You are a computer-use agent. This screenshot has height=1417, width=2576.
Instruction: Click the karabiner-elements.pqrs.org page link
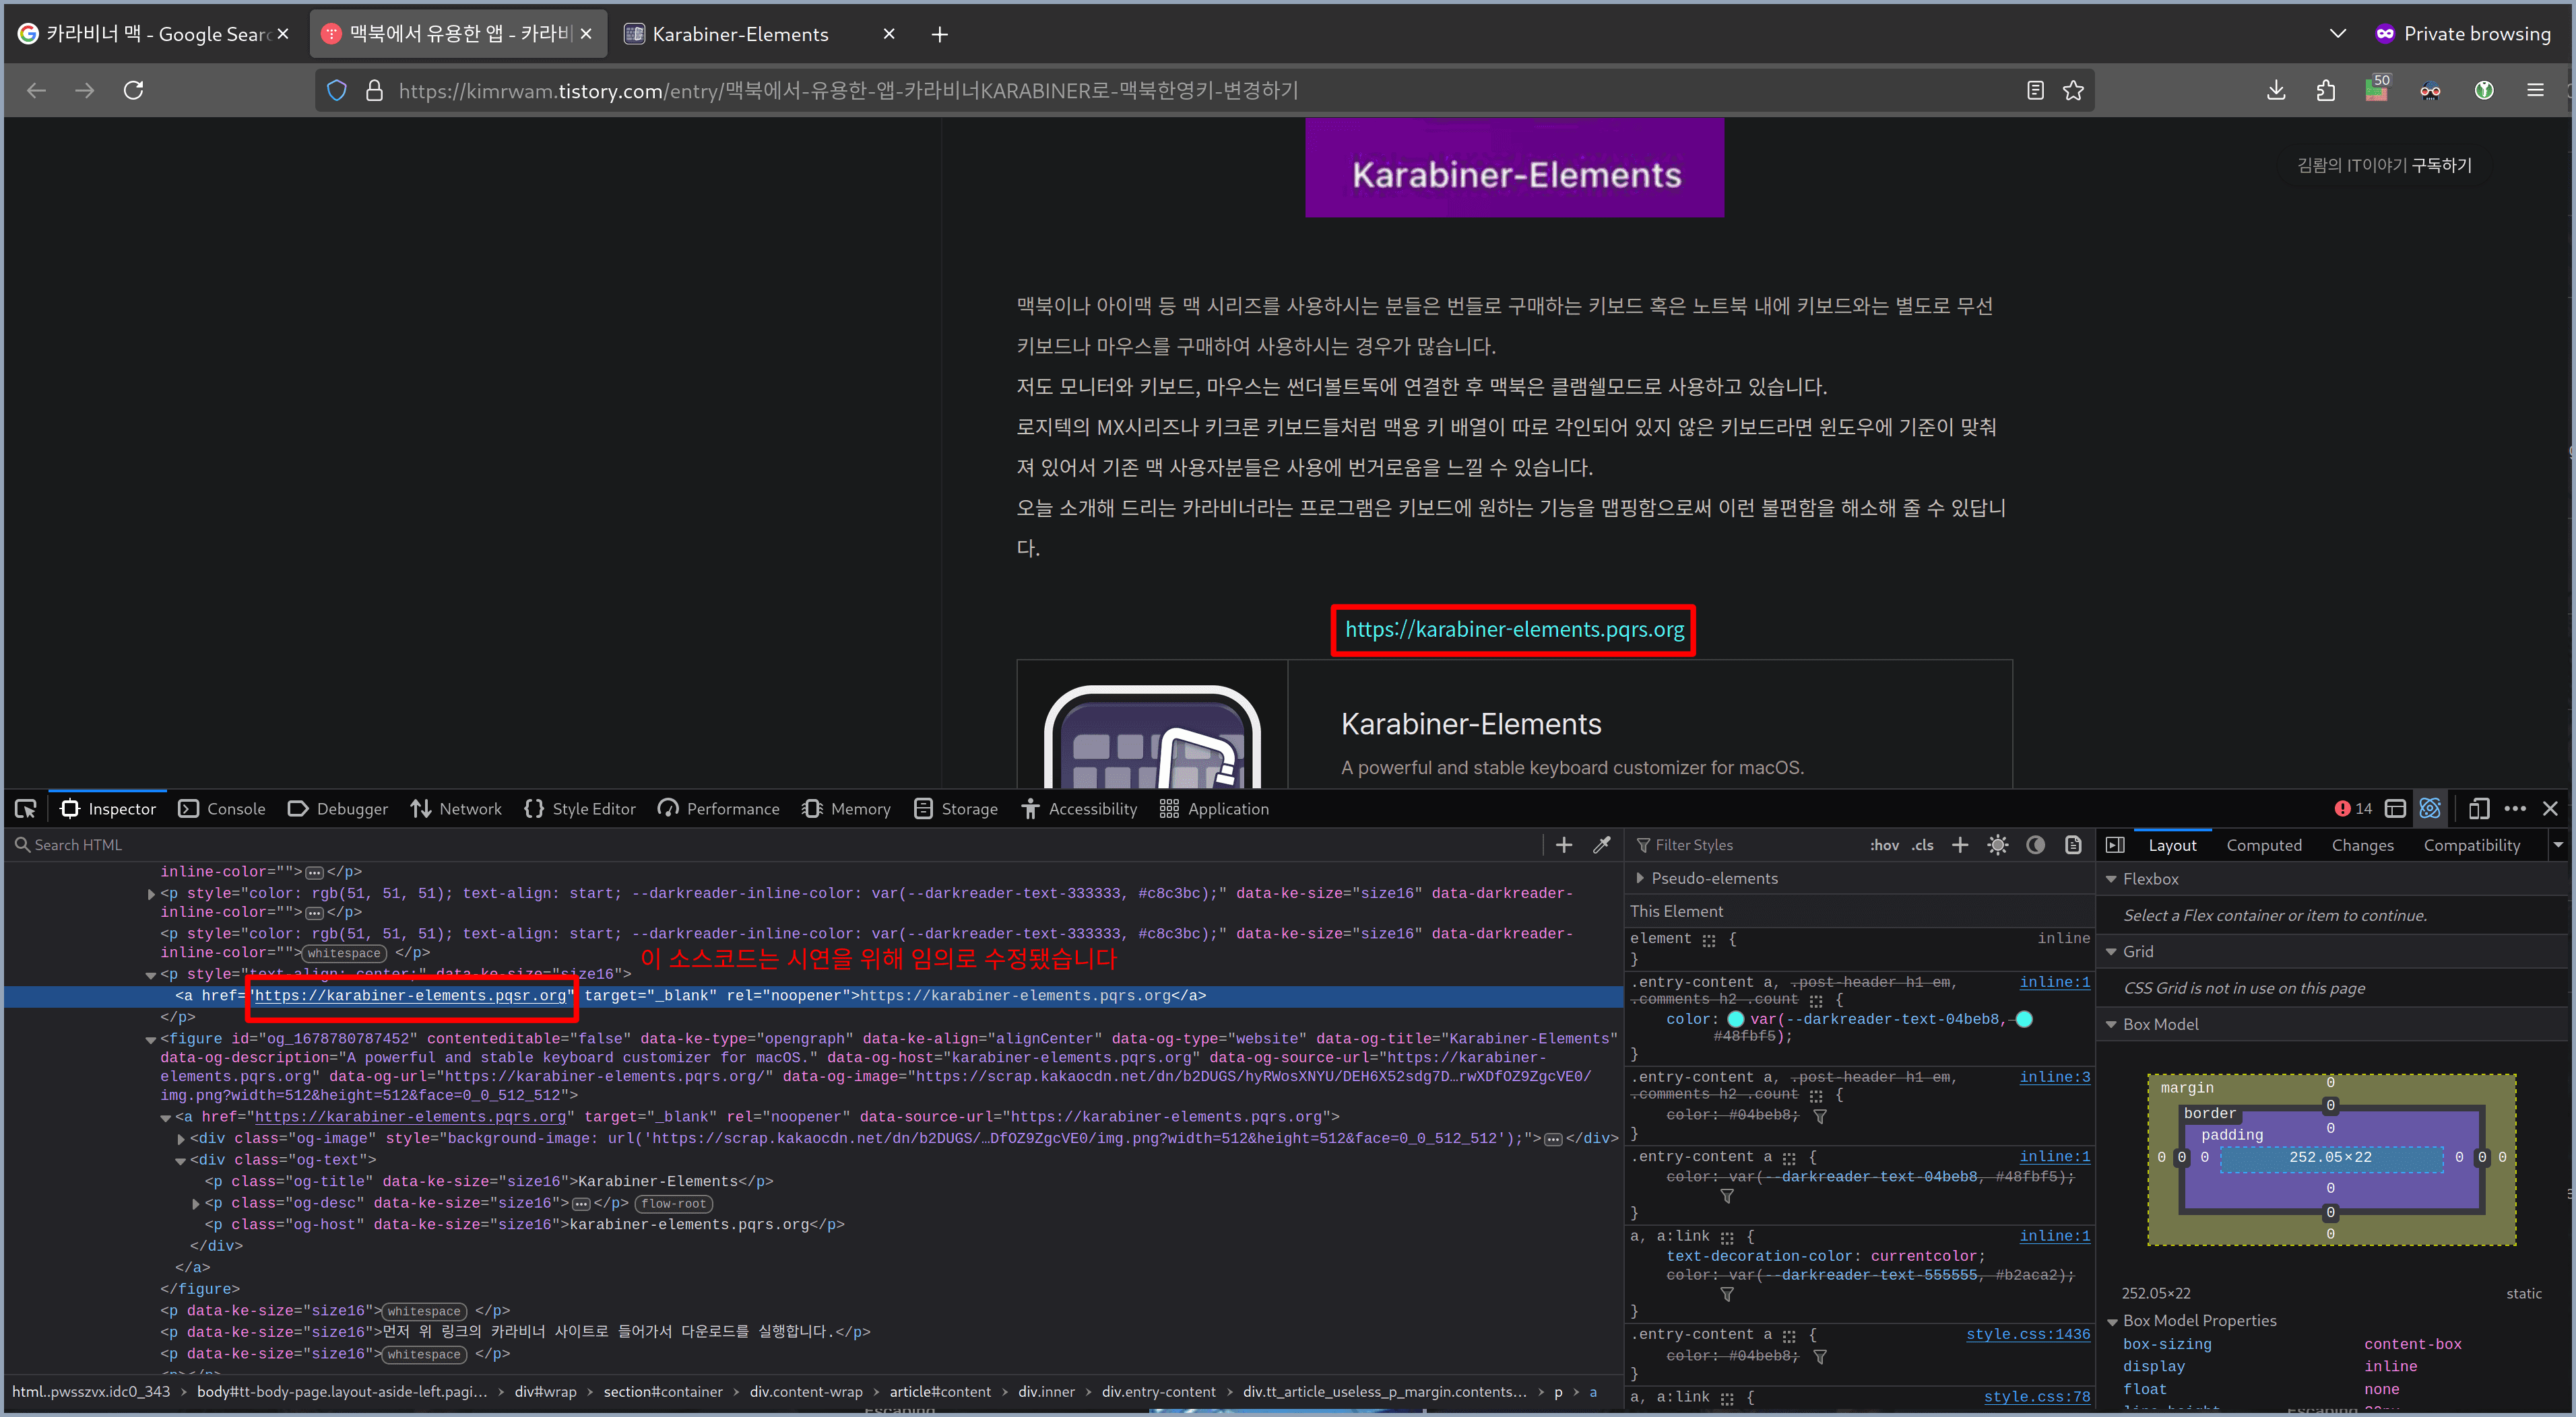point(1514,629)
